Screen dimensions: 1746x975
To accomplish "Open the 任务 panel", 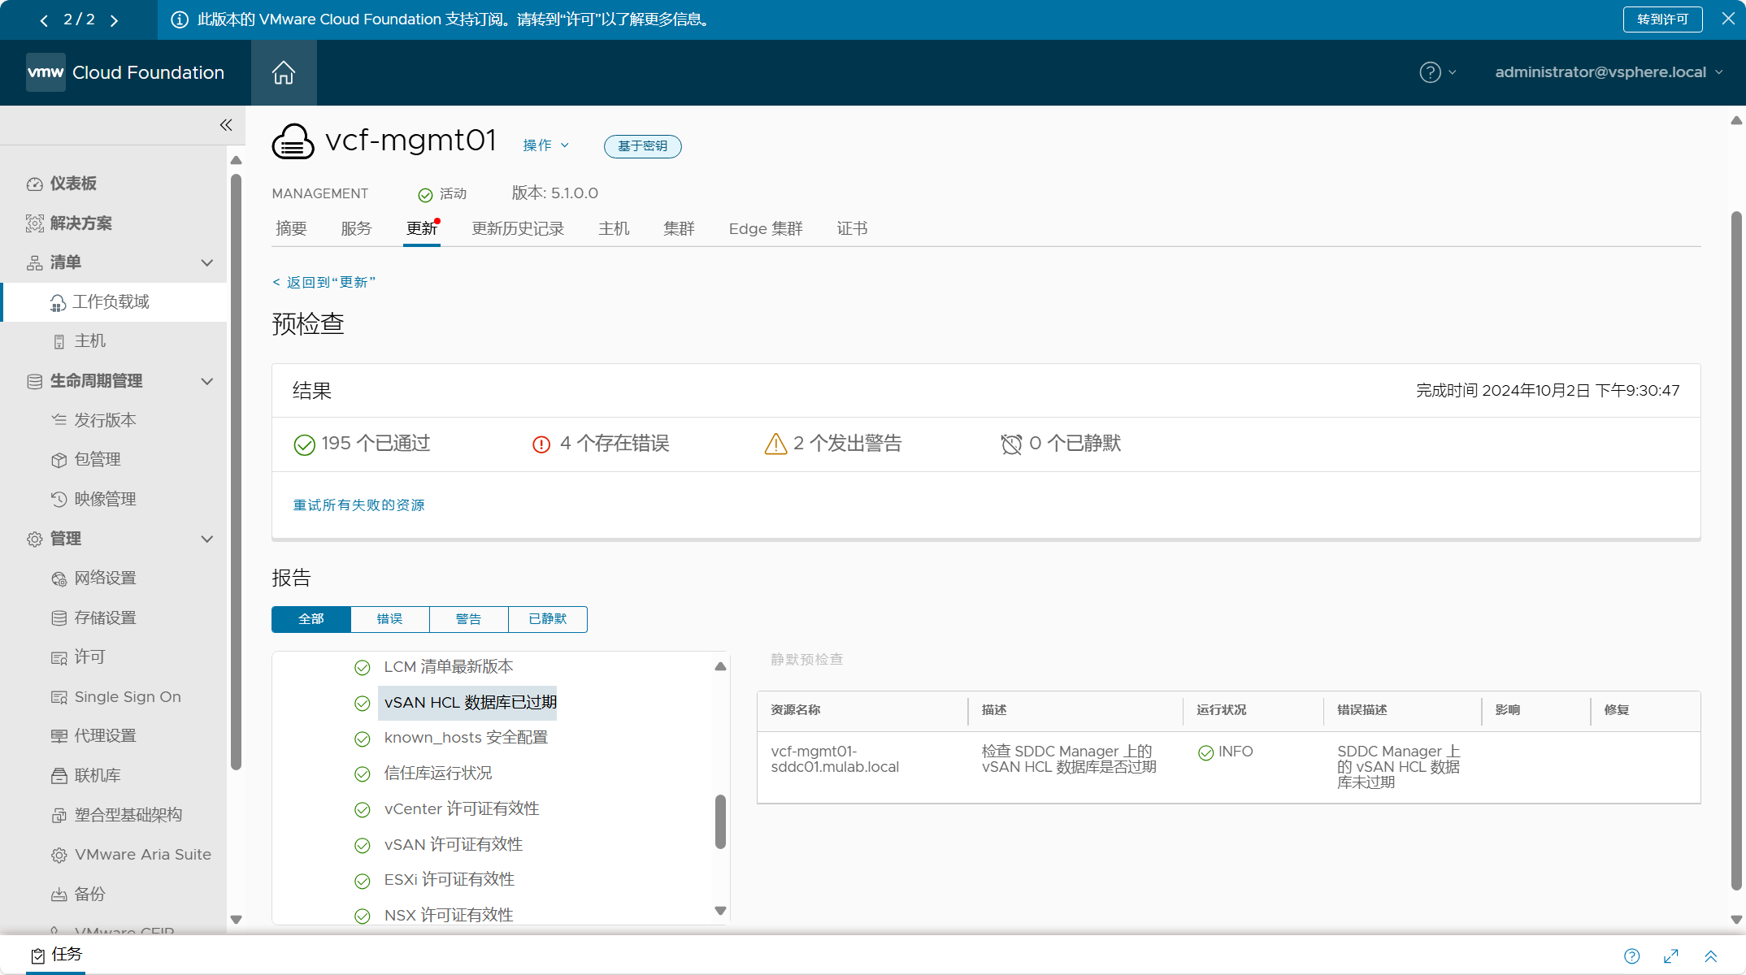I will point(56,955).
